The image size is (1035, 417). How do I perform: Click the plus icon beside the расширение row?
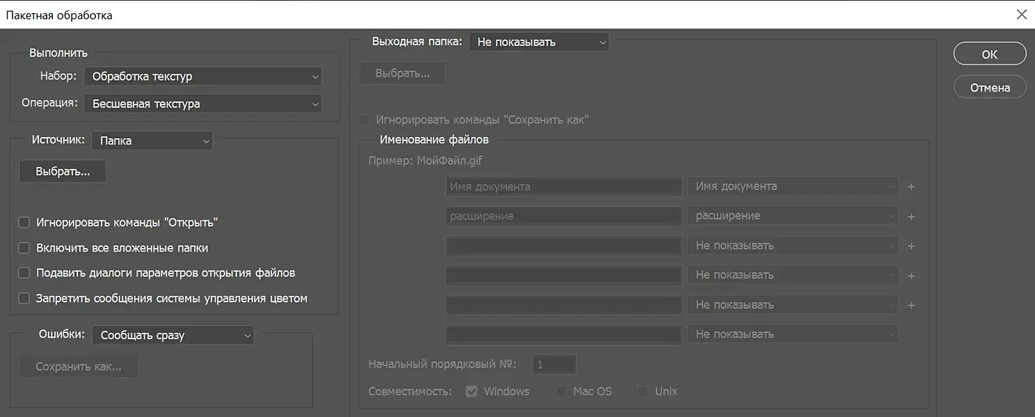[911, 217]
